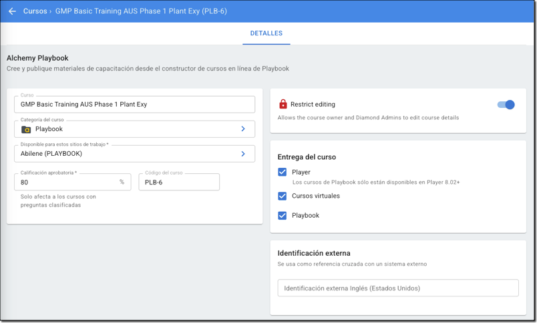Viewport: 537px width, 323px height.
Task: Click the Curso name input field
Action: pyautogui.click(x=134, y=105)
